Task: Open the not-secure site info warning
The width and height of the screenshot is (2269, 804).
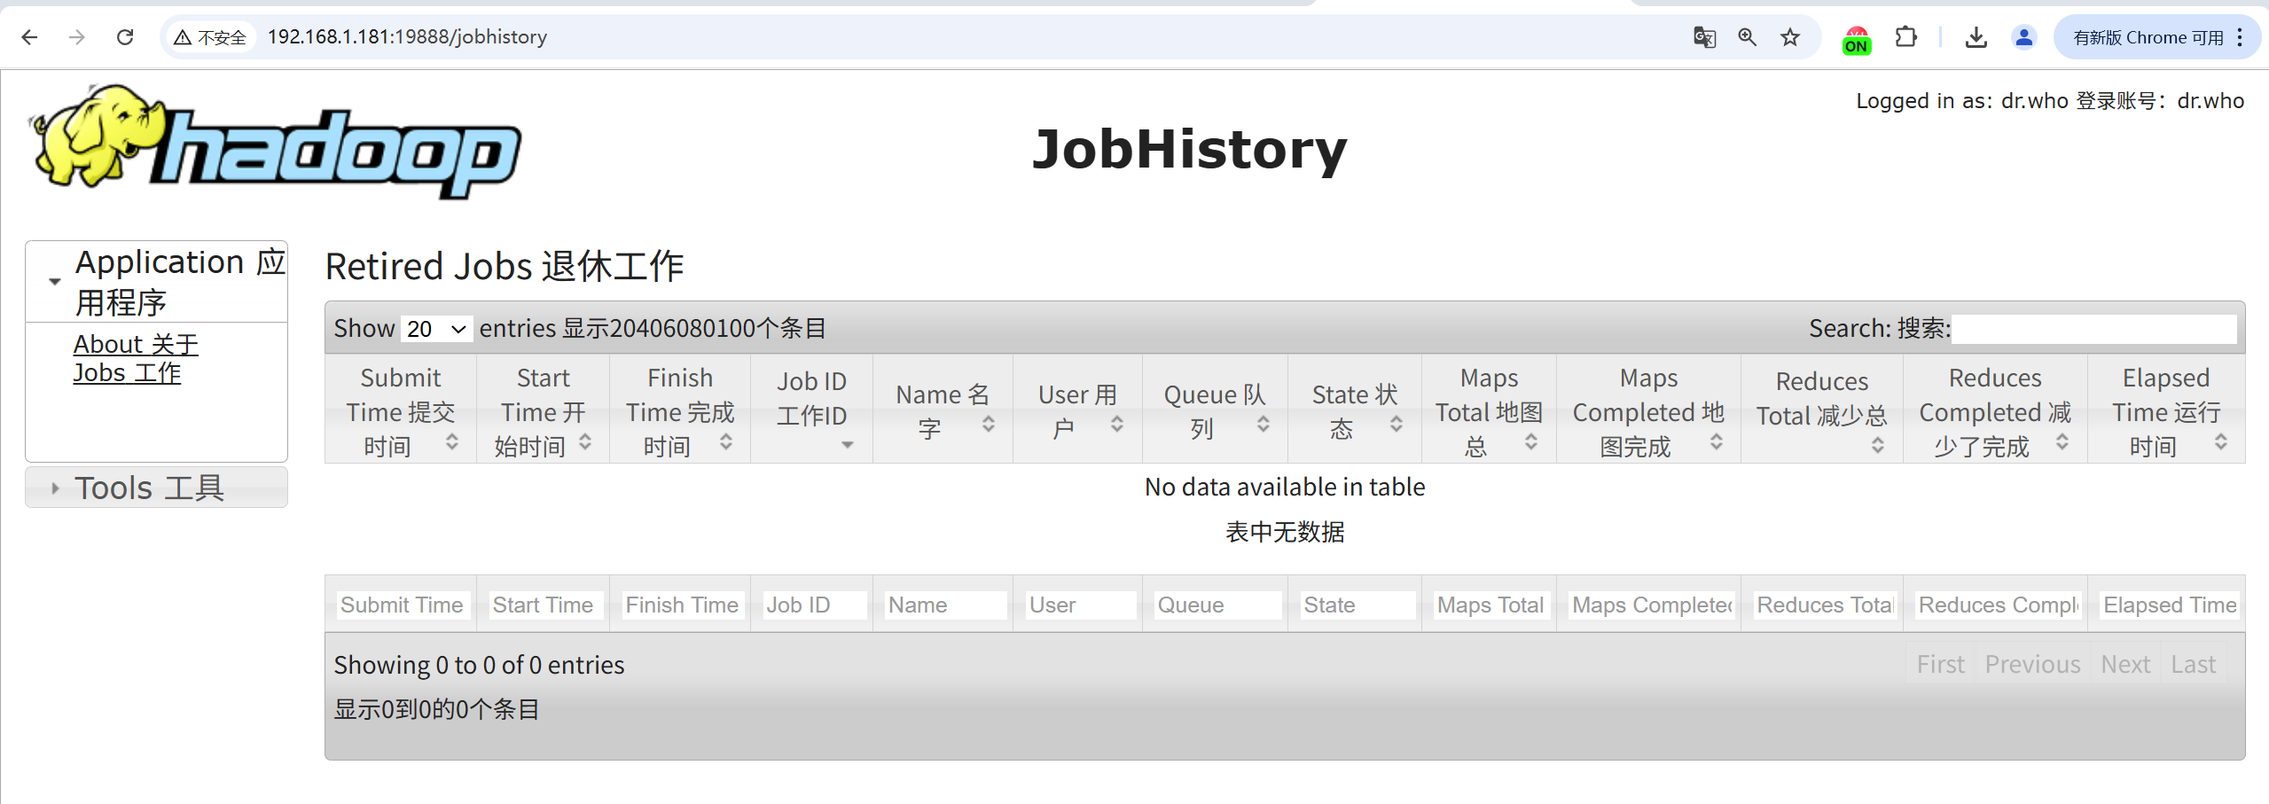Action: pos(210,37)
